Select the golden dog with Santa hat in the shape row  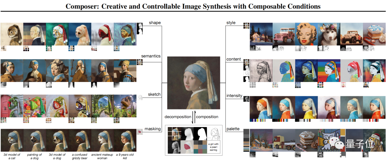tap(57, 34)
